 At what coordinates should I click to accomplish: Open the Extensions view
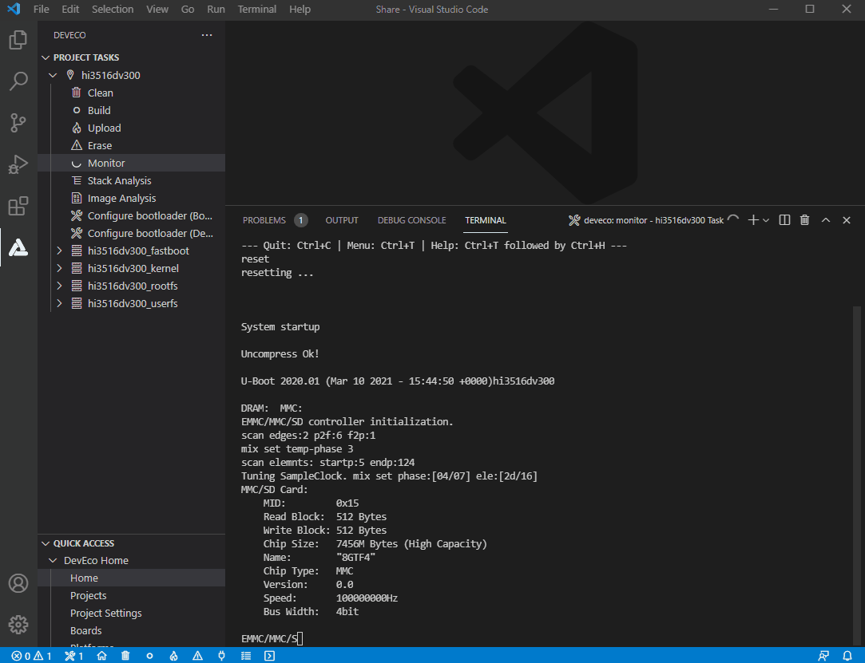pyautogui.click(x=18, y=206)
